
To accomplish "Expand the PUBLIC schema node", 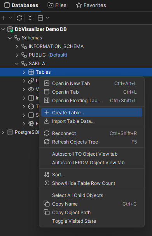I will 17,55.
